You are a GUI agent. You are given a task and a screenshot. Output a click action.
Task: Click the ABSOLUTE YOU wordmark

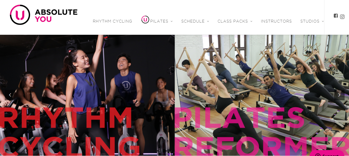tap(56, 16)
